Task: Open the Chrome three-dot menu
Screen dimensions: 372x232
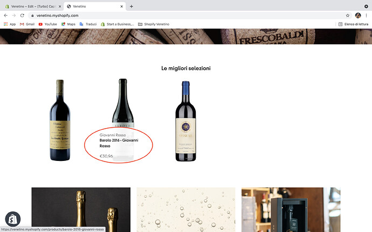Action: coord(366,16)
